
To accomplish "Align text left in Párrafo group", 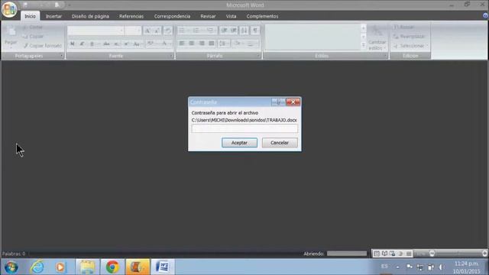I will pos(182,44).
